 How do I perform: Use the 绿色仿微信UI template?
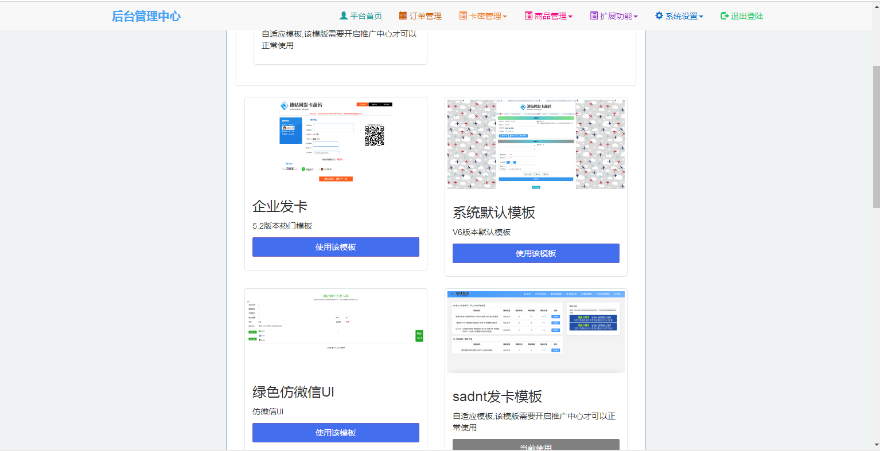[x=336, y=433]
